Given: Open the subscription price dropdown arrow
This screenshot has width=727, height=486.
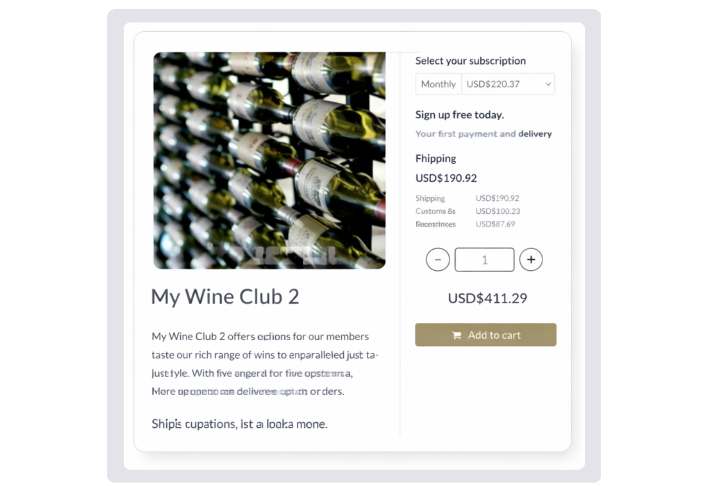Looking at the screenshot, I should [x=548, y=84].
